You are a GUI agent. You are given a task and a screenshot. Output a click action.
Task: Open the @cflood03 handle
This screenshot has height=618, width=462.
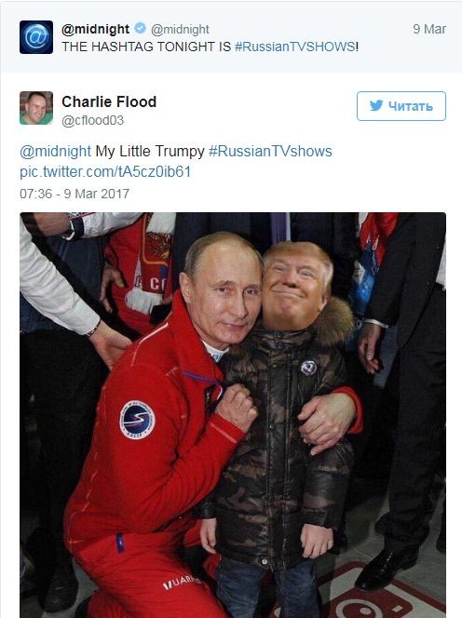[92, 120]
